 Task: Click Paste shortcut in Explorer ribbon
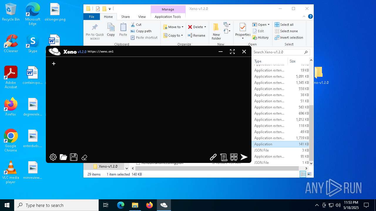coord(144,38)
